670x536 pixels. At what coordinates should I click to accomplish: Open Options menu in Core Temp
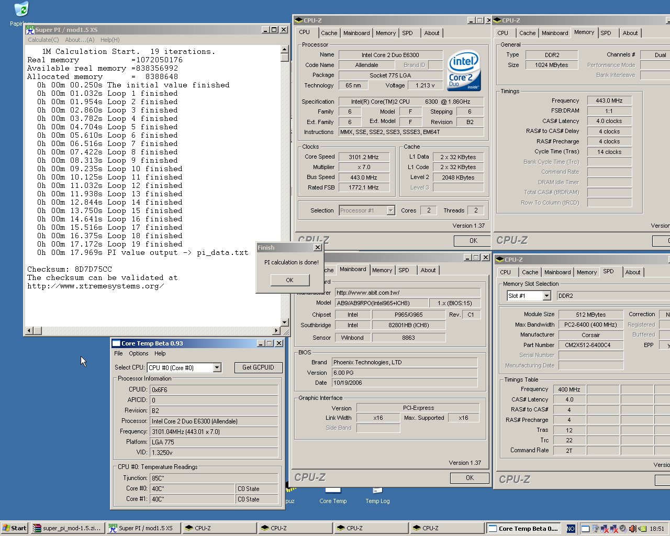[x=139, y=353]
